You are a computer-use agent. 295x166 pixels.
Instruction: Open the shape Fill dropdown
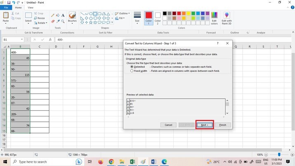tap(120, 18)
